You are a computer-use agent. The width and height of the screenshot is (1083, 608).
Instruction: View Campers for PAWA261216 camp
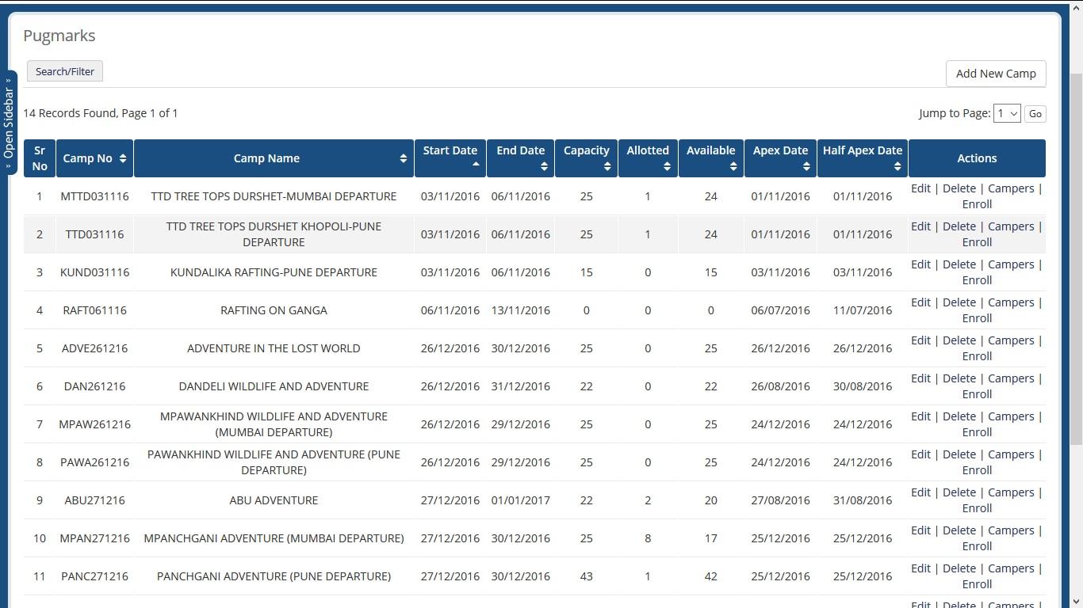(x=1011, y=454)
